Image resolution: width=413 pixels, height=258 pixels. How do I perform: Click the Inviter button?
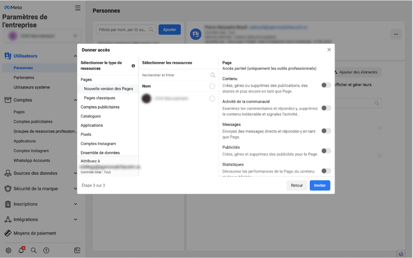pos(320,185)
